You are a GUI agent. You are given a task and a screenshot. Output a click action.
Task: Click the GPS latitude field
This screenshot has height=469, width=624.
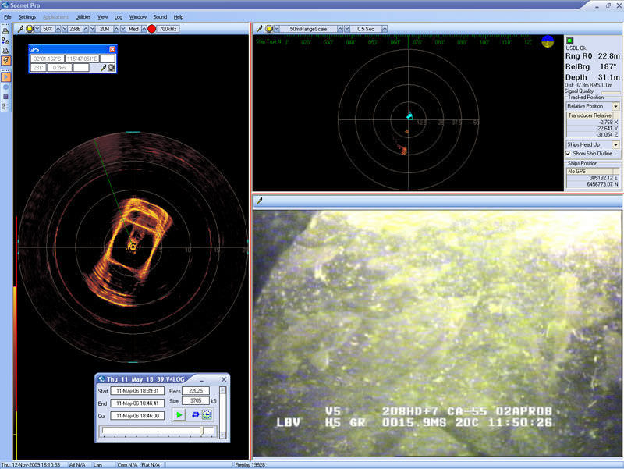tap(48, 59)
